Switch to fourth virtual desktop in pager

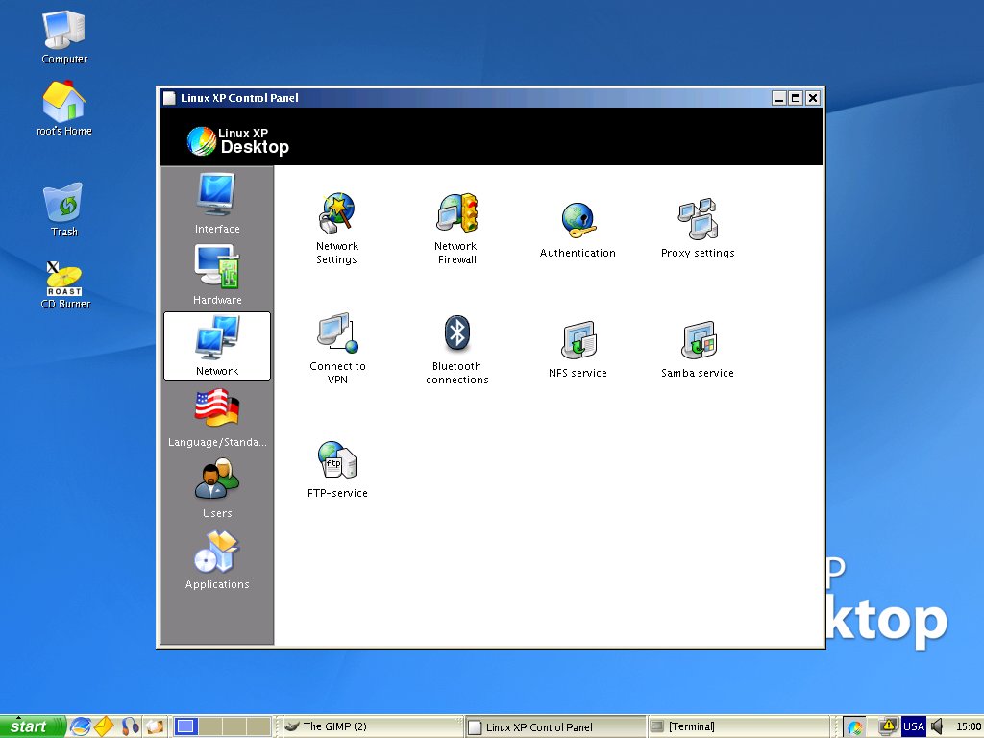coord(258,726)
